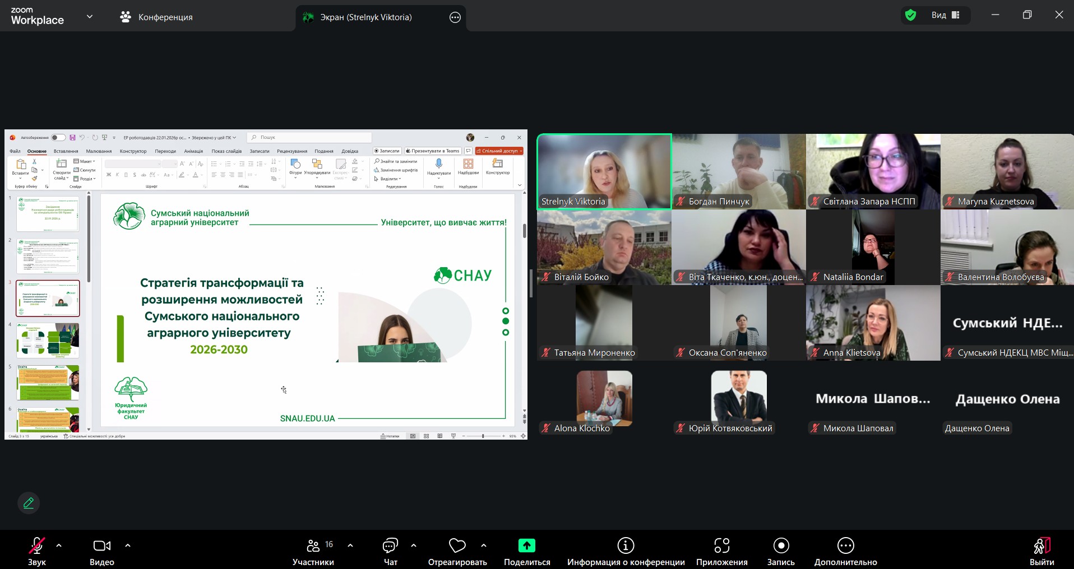Toggle the camera with Видео

[102, 552]
